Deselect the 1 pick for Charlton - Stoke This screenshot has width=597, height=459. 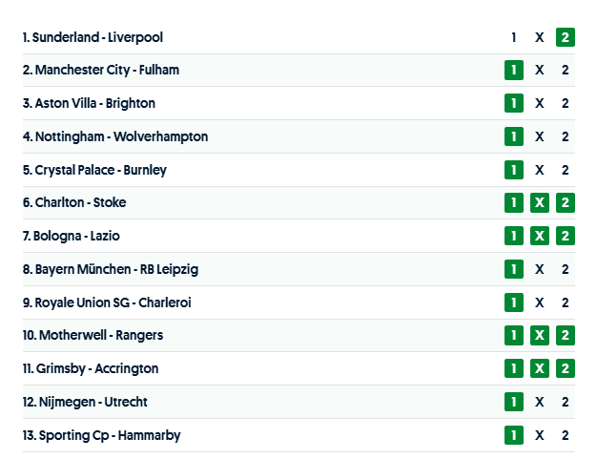pos(514,202)
